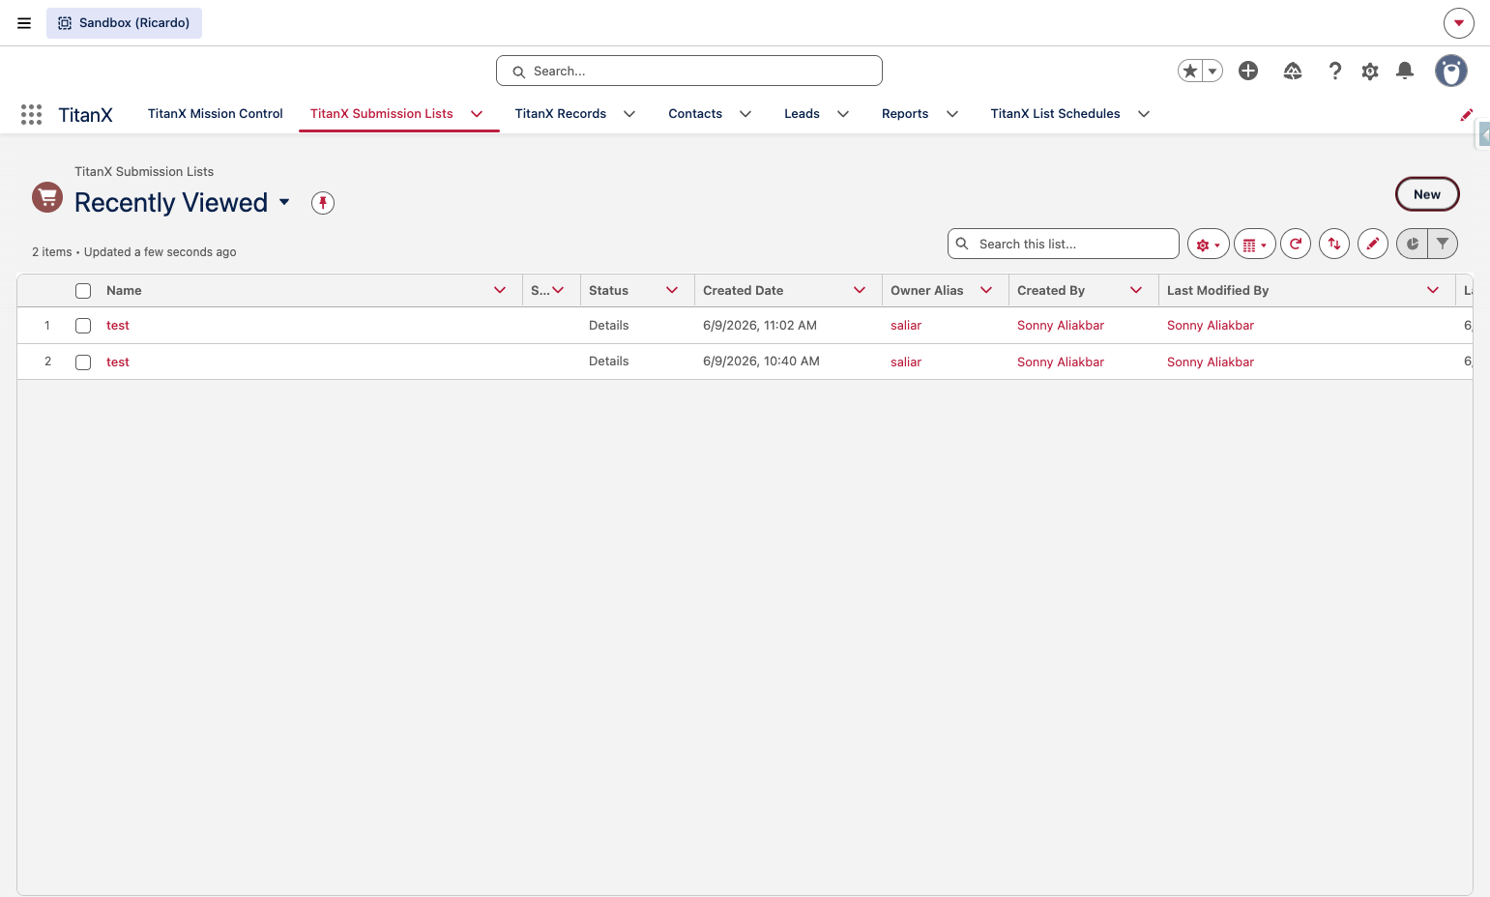Open the Setup gear icon
Image resolution: width=1490 pixels, height=897 pixels.
(1370, 71)
